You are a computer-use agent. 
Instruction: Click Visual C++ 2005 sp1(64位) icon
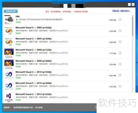tap(9, 42)
